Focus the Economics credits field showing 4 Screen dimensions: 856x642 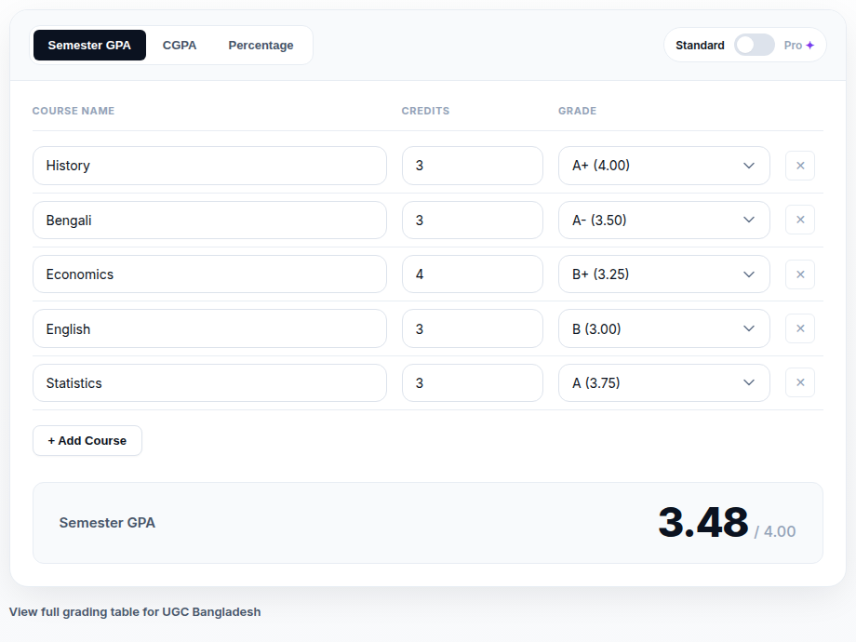click(473, 274)
